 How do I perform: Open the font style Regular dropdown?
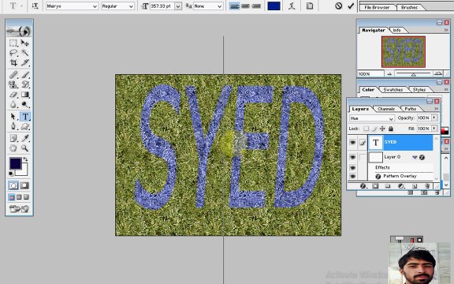tap(131, 6)
